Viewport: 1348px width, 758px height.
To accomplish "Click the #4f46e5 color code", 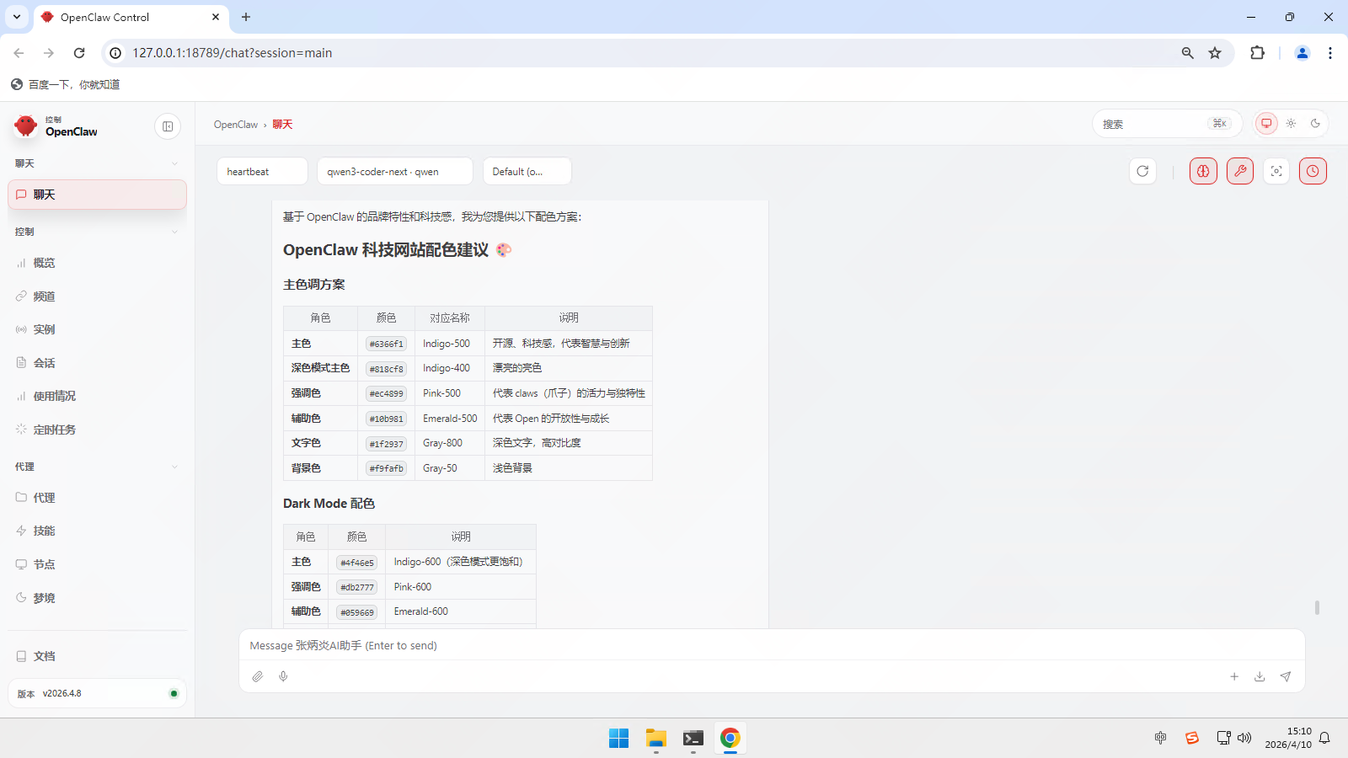I will [357, 563].
